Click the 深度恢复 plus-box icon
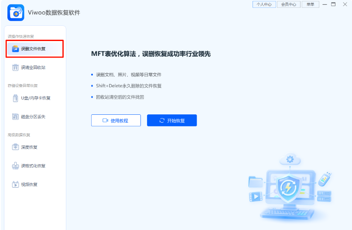The image size is (352, 230). coord(15,147)
